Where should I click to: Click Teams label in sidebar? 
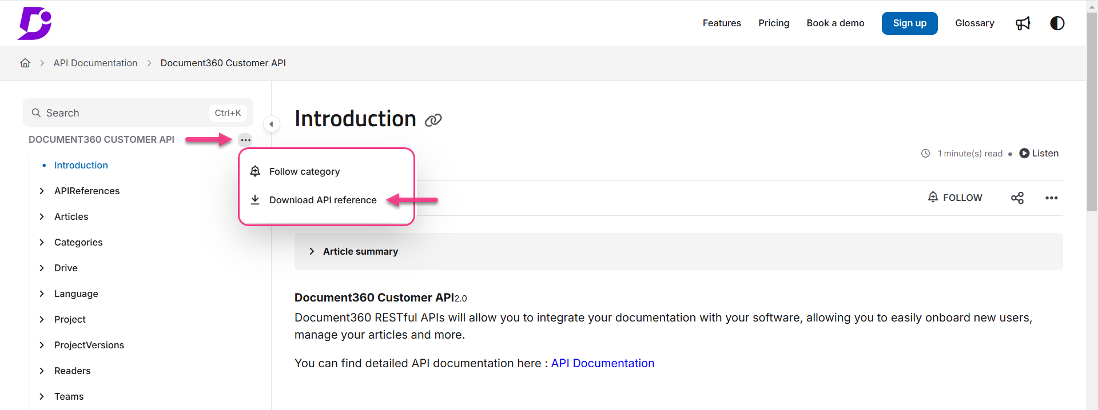[x=69, y=396]
